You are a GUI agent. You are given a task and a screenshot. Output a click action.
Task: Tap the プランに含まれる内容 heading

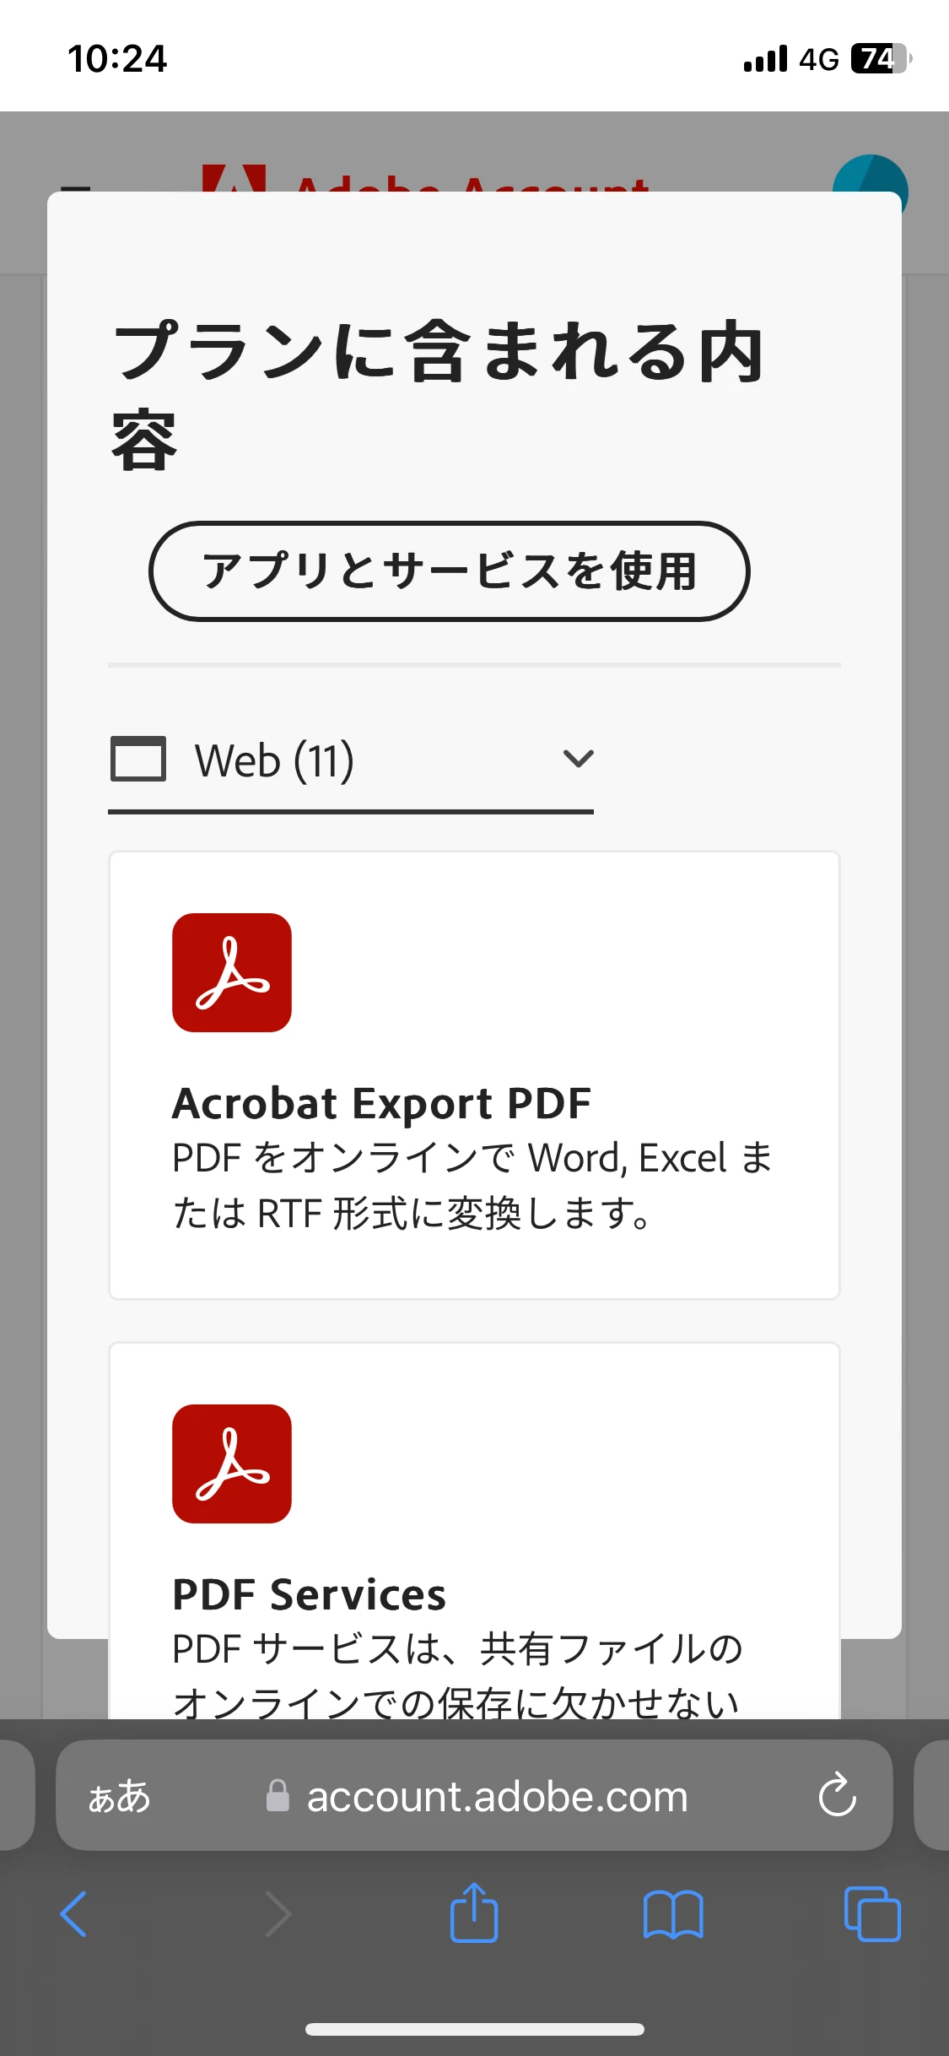point(439,394)
